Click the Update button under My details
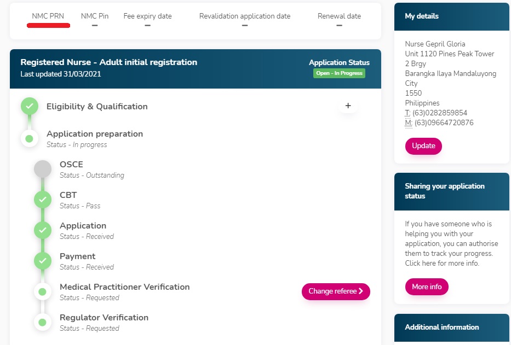The image size is (511, 345). point(423,146)
